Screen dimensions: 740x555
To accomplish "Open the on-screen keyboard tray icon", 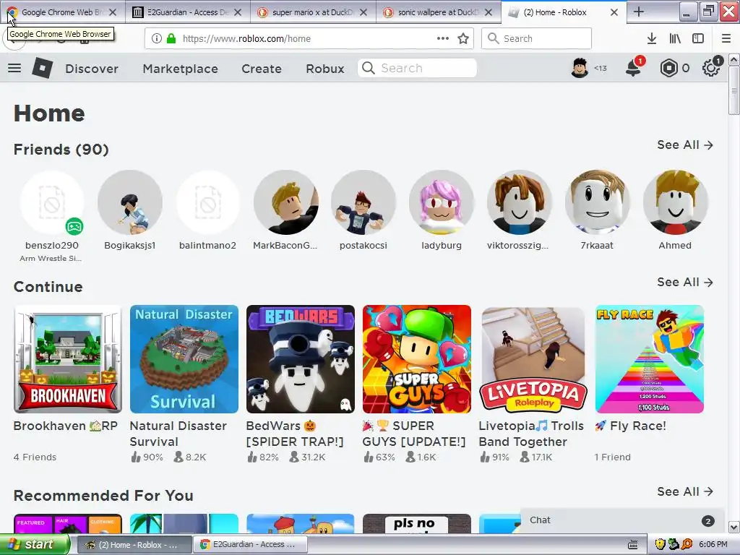I will [x=633, y=545].
